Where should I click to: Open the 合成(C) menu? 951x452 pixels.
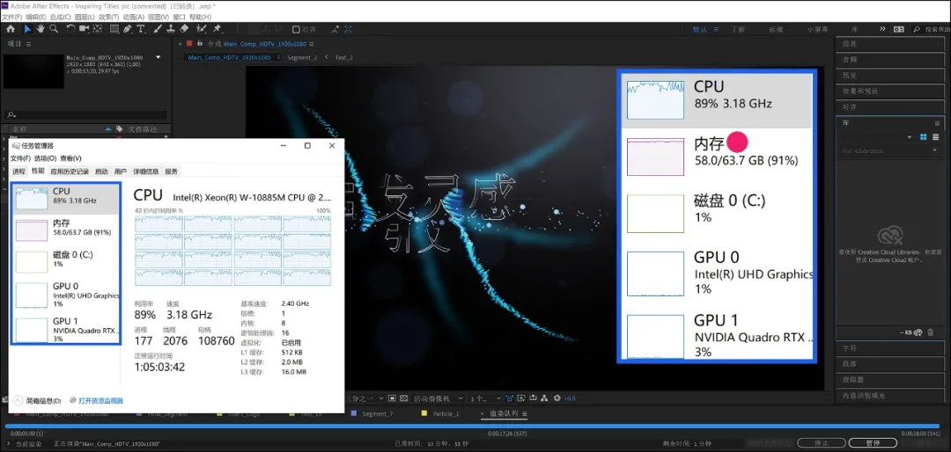(x=61, y=17)
